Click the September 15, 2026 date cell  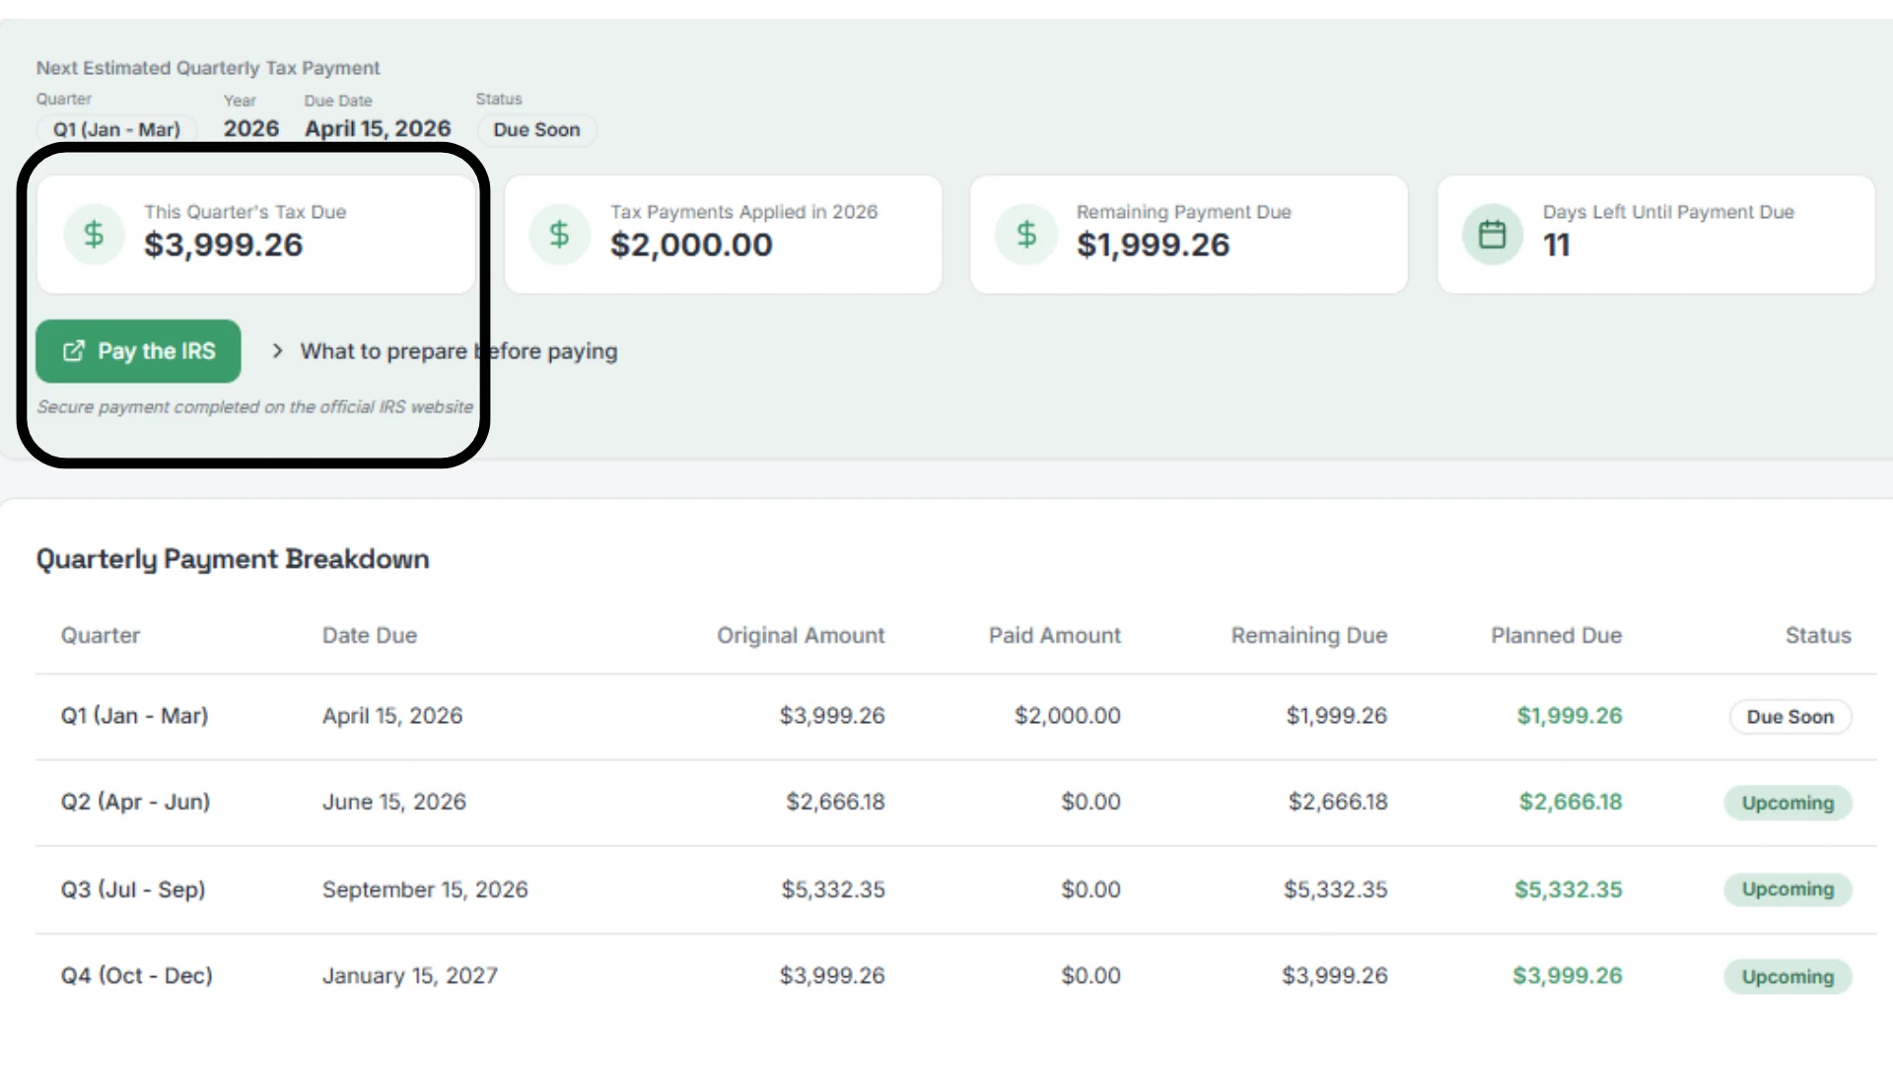(x=425, y=889)
